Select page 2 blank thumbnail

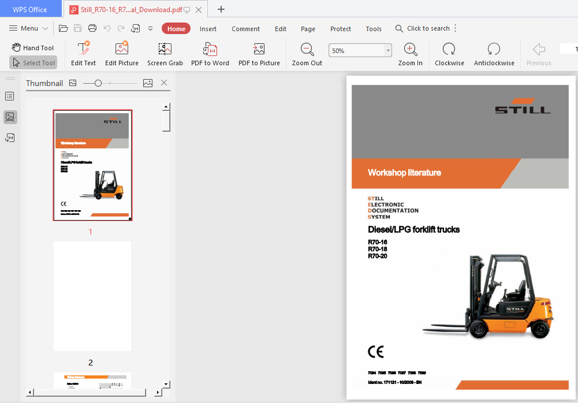pyautogui.click(x=92, y=296)
